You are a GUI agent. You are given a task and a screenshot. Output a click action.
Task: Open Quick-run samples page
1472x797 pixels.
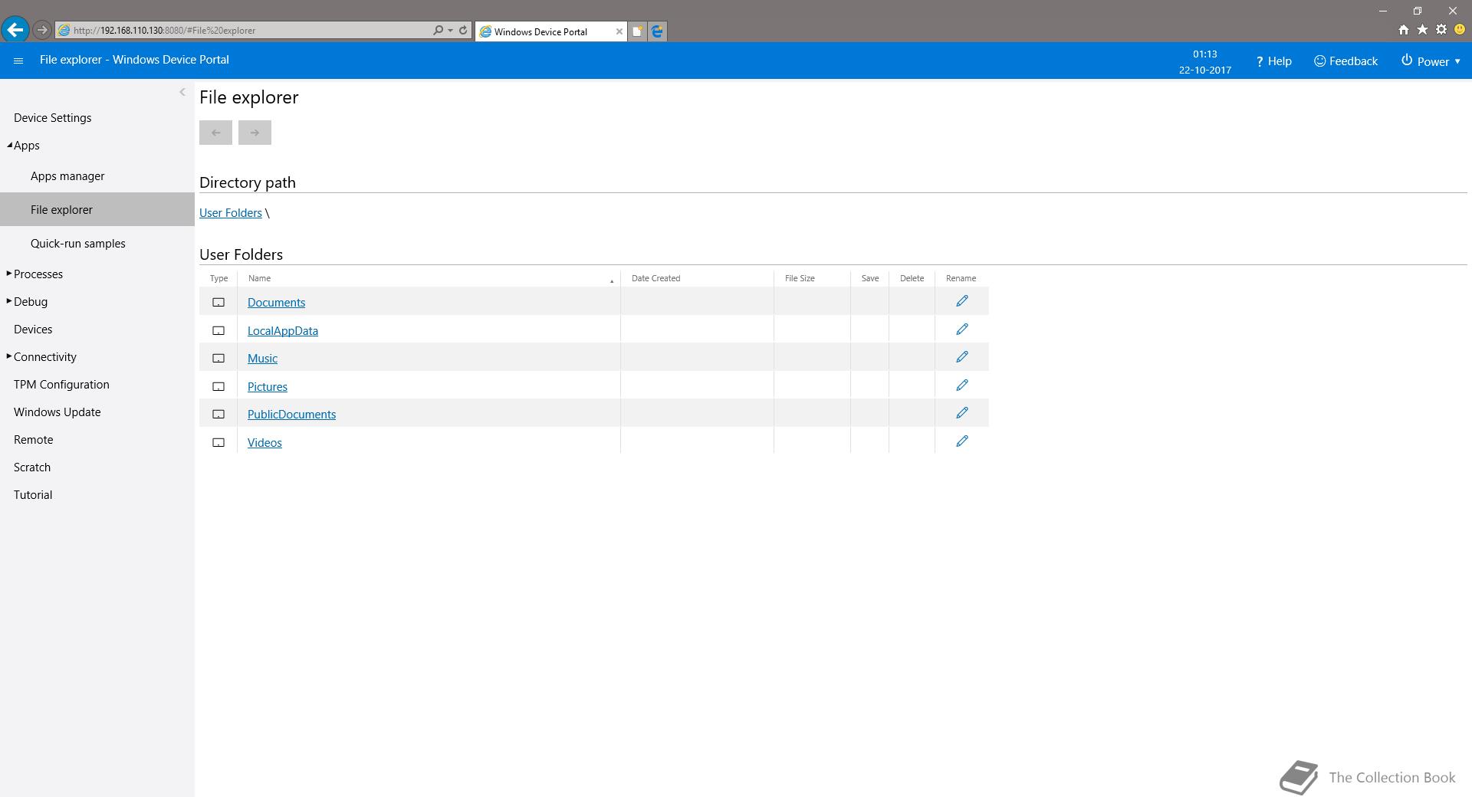point(78,244)
